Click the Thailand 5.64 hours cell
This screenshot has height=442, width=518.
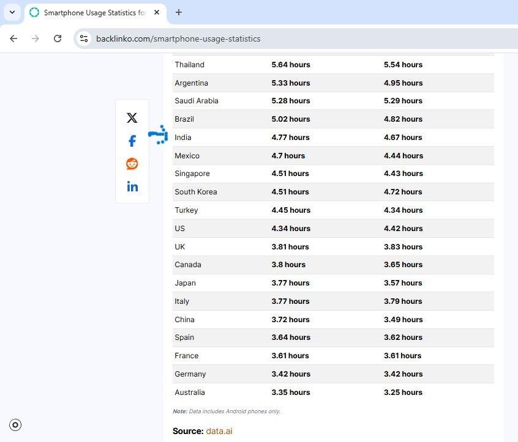(290, 65)
